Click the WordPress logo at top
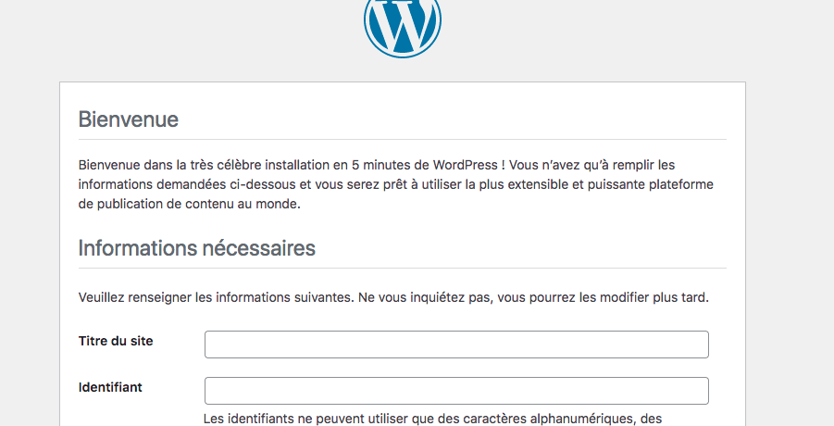Screen dimensions: 834x426 pos(402,23)
